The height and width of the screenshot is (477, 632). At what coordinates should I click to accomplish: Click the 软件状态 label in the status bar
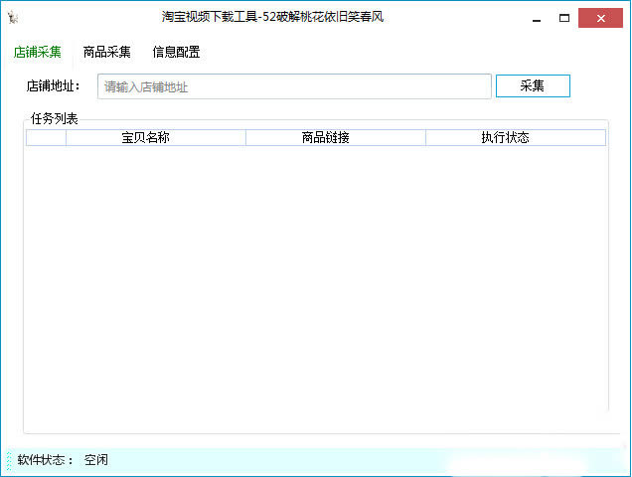click(46, 460)
